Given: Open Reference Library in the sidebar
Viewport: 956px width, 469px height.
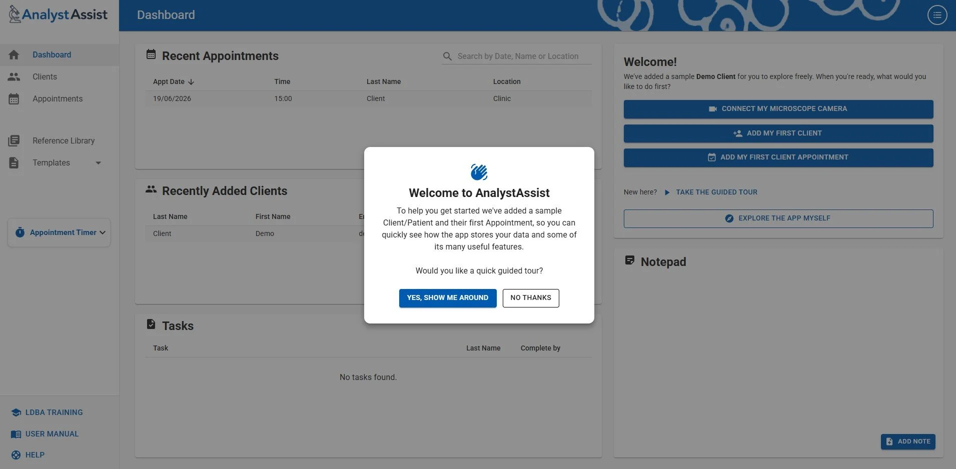Looking at the screenshot, I should point(60,140).
